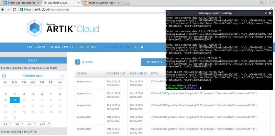Viewport: 275px width, 136px height.
Task: Switch to ARTIK Cloud First App tab
Action: click(102, 3)
